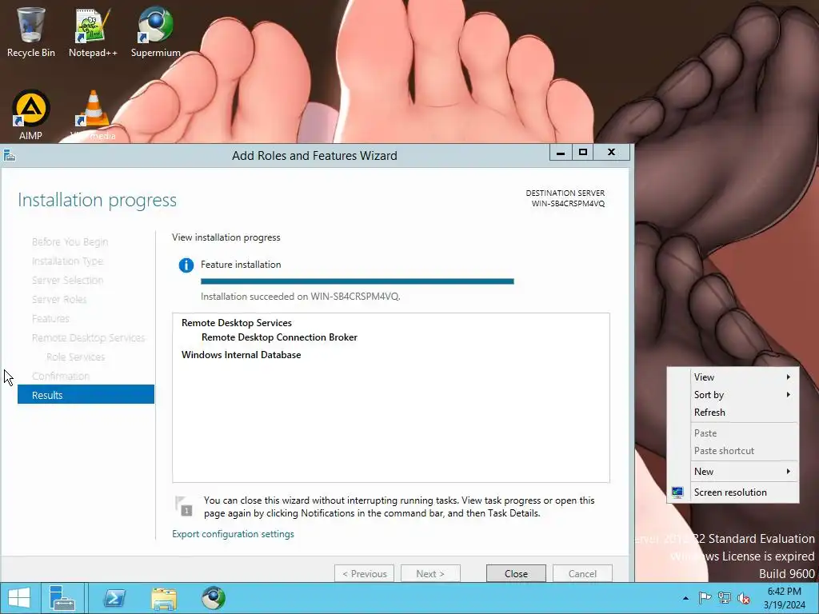Click the Installation progress heading
The image size is (819, 614).
(97, 200)
